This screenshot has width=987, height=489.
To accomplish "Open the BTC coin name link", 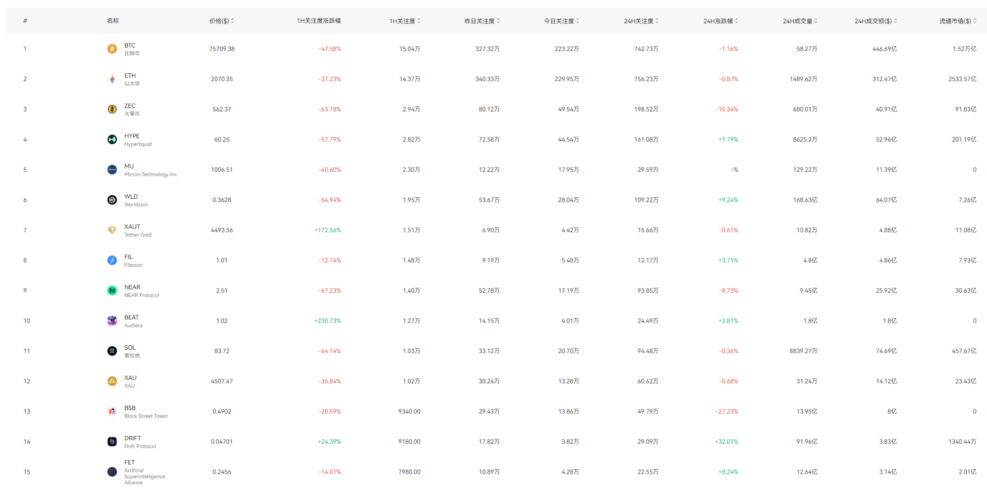I will pos(130,45).
